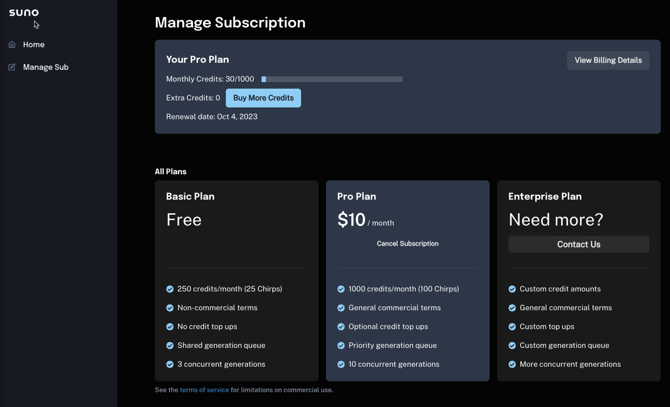Click checkmark icon beside 250 credits/month
This screenshot has width=670, height=407.
pyautogui.click(x=170, y=289)
